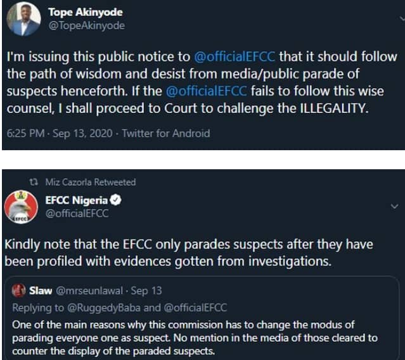Open Slaw's small avatar in quoted tweet

[18, 291]
